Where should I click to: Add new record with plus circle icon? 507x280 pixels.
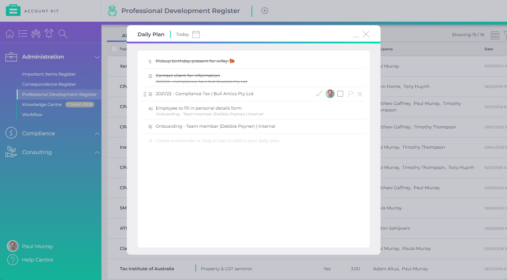pos(265,11)
